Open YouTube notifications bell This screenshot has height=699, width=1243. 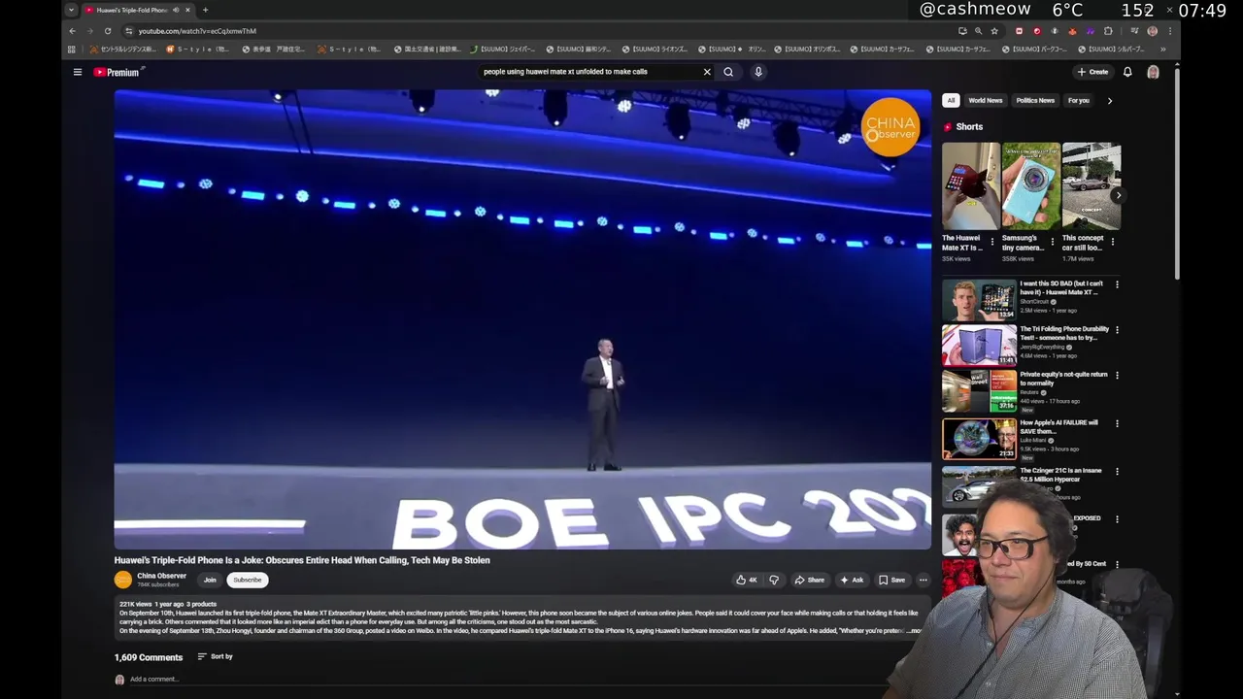coord(1127,72)
